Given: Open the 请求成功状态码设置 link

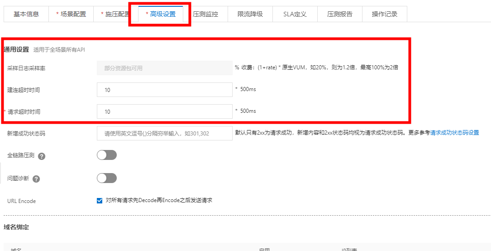Looking at the screenshot, I should 454,133.
